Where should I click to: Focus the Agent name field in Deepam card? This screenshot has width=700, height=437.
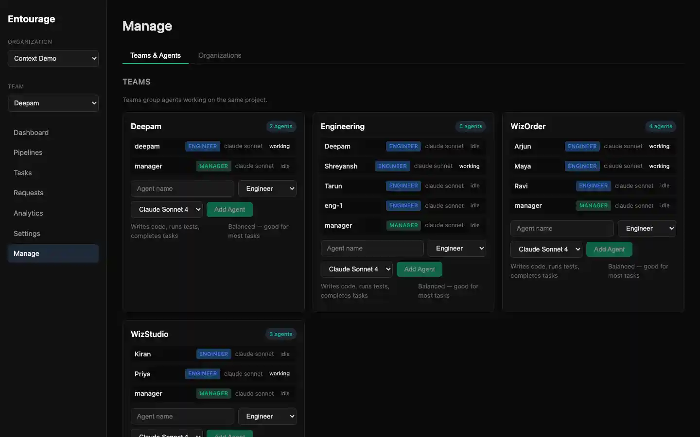[182, 188]
